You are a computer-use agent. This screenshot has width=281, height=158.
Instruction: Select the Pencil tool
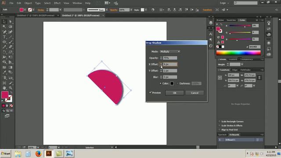pyautogui.click(x=4, y=47)
